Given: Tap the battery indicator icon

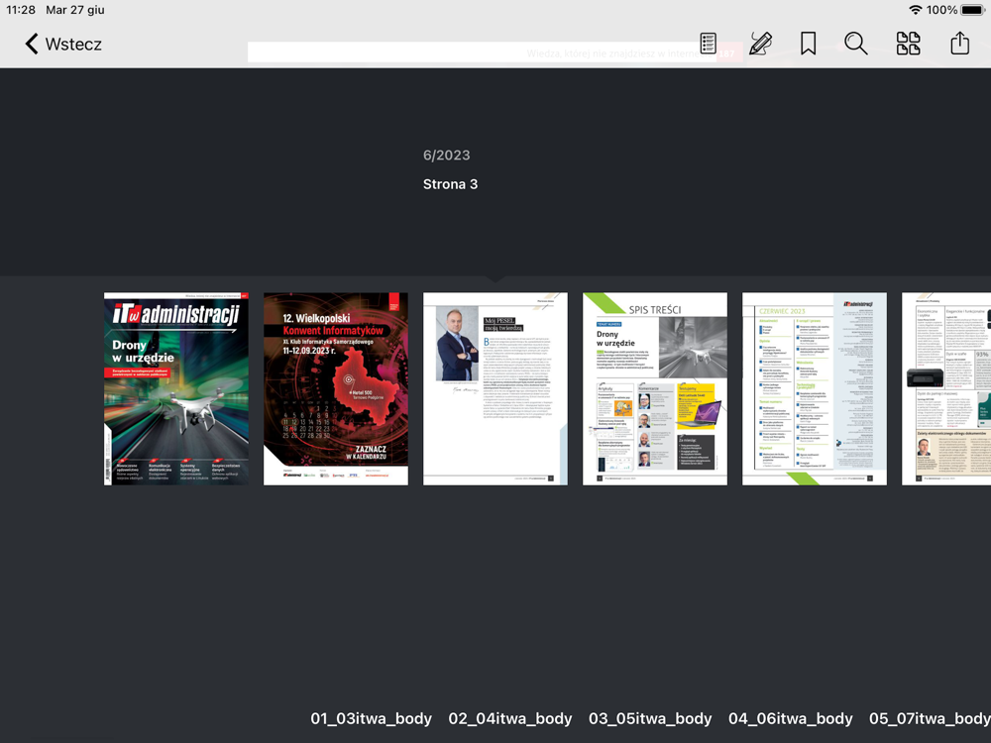Looking at the screenshot, I should 973,10.
